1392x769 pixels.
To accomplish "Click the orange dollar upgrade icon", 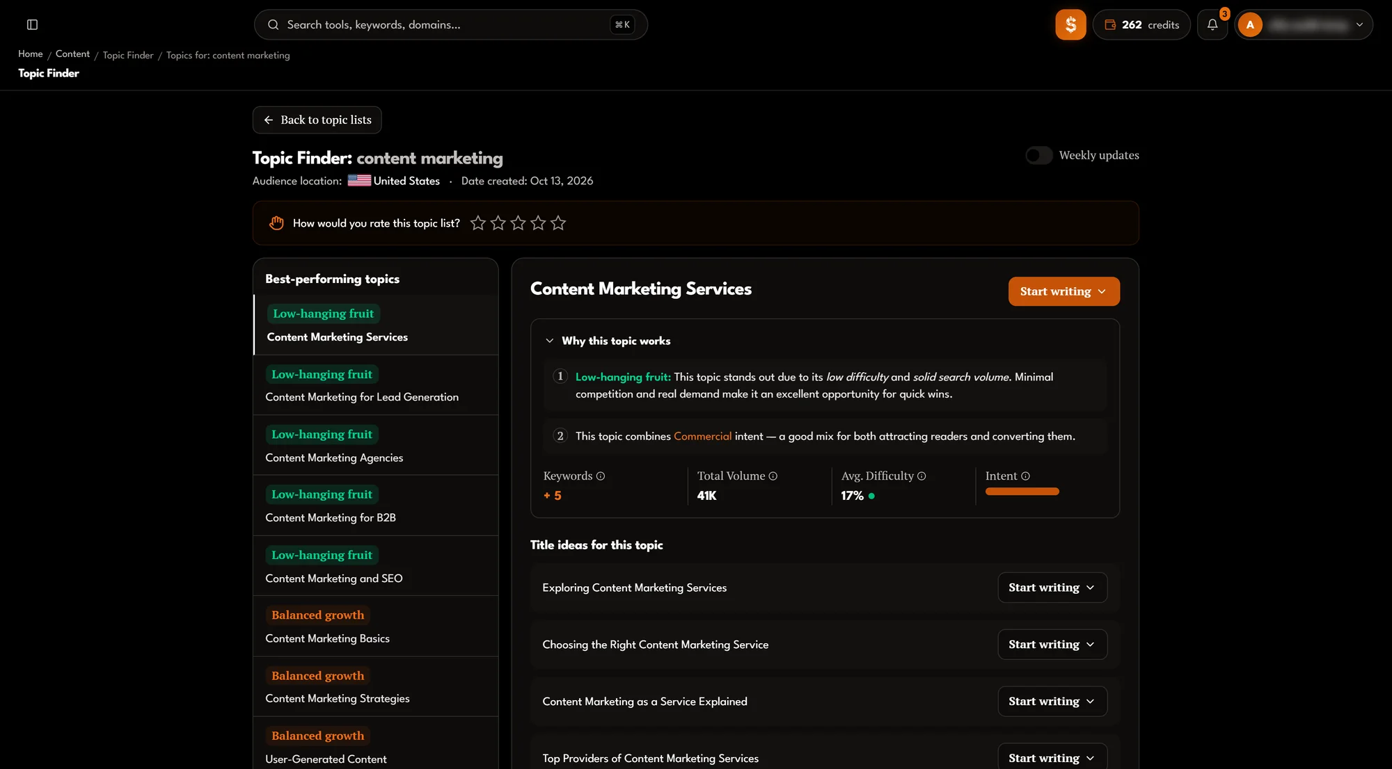I will (1070, 24).
